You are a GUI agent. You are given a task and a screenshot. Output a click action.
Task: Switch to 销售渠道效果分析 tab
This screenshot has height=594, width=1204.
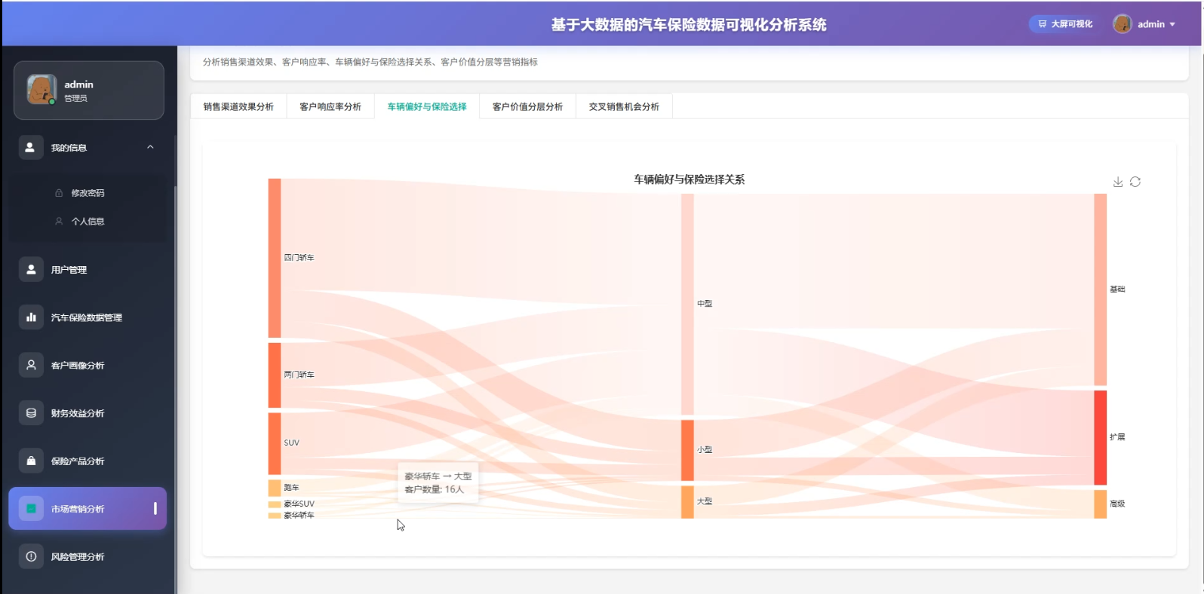pos(238,106)
